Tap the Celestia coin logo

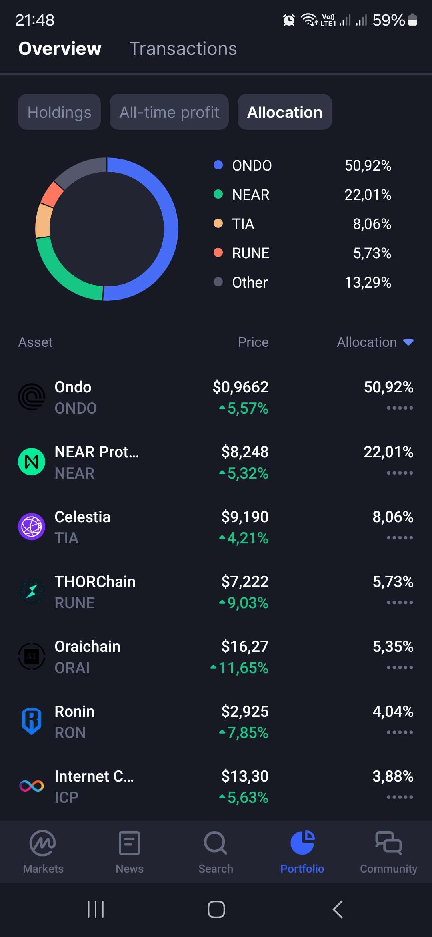(32, 527)
